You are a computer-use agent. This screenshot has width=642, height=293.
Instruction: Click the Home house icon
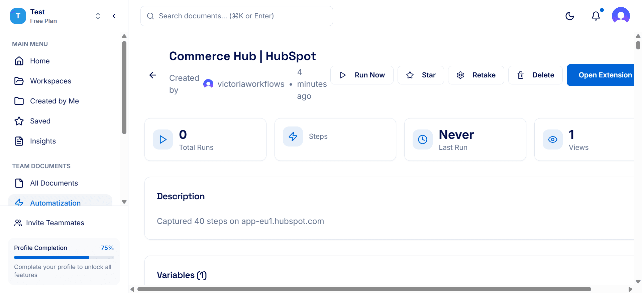pos(19,61)
